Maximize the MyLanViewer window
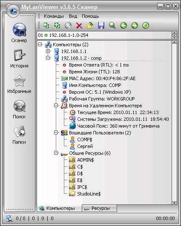The height and width of the screenshot is (226, 181). 168,6
